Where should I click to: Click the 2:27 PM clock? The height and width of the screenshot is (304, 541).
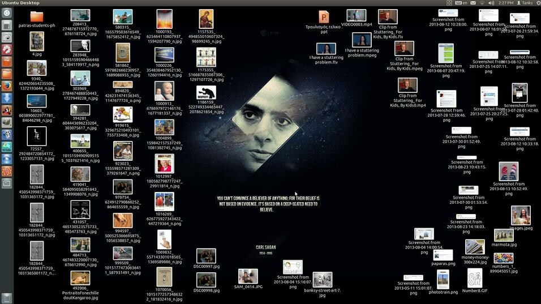point(506,3)
